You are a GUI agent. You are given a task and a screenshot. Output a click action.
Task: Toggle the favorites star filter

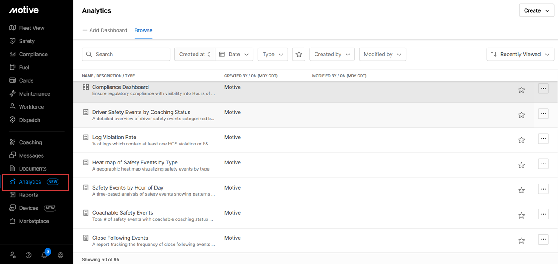pos(299,54)
